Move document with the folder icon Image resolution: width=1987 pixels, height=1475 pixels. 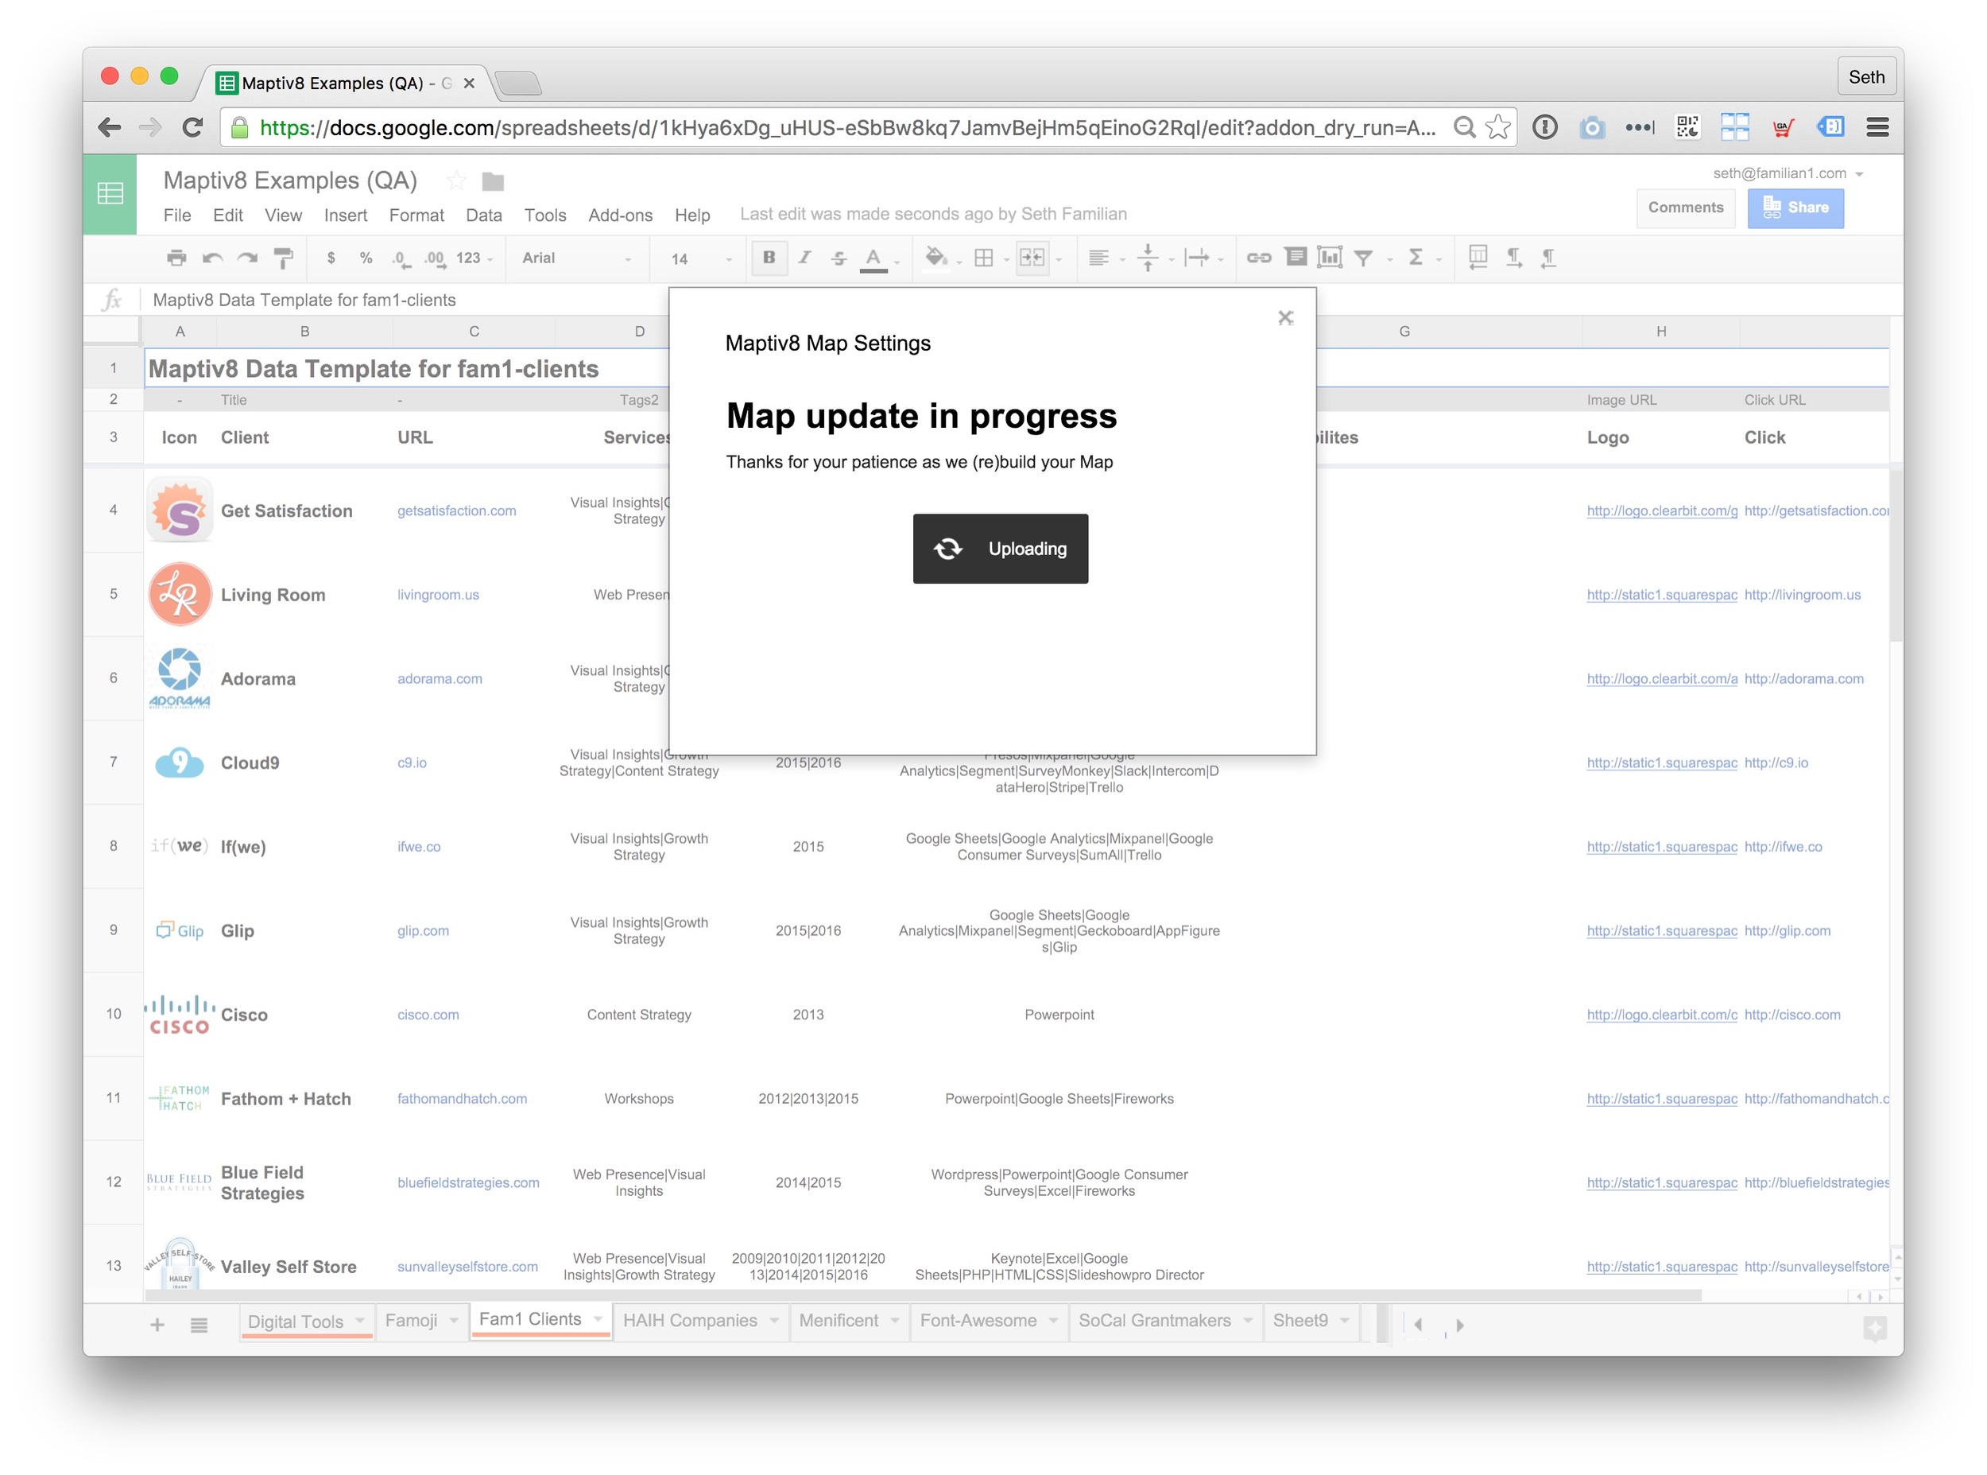coord(493,182)
